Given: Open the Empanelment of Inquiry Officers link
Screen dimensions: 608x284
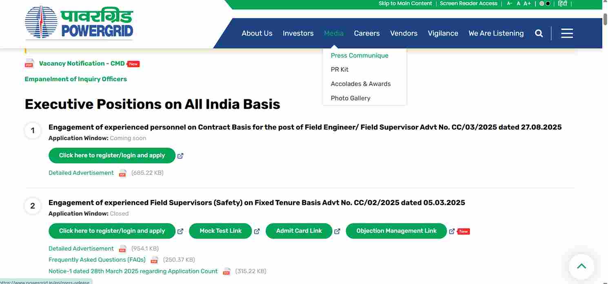Looking at the screenshot, I should pos(75,79).
